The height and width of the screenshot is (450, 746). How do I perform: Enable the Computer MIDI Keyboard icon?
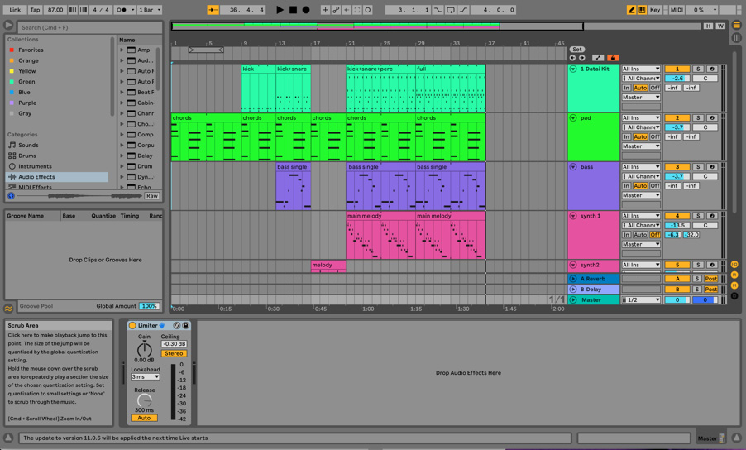tap(642, 10)
